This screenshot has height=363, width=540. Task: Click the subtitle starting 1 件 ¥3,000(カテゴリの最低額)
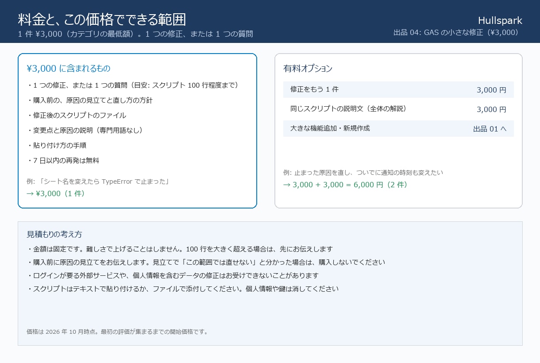[x=135, y=34]
